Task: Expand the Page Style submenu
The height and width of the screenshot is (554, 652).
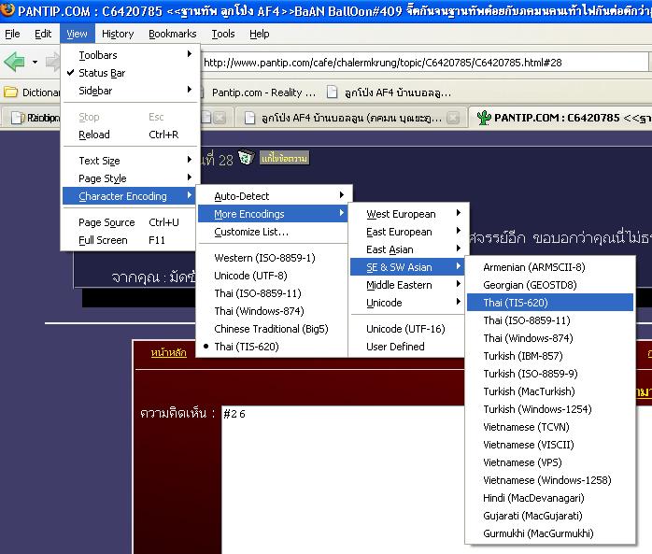Action: click(x=129, y=178)
